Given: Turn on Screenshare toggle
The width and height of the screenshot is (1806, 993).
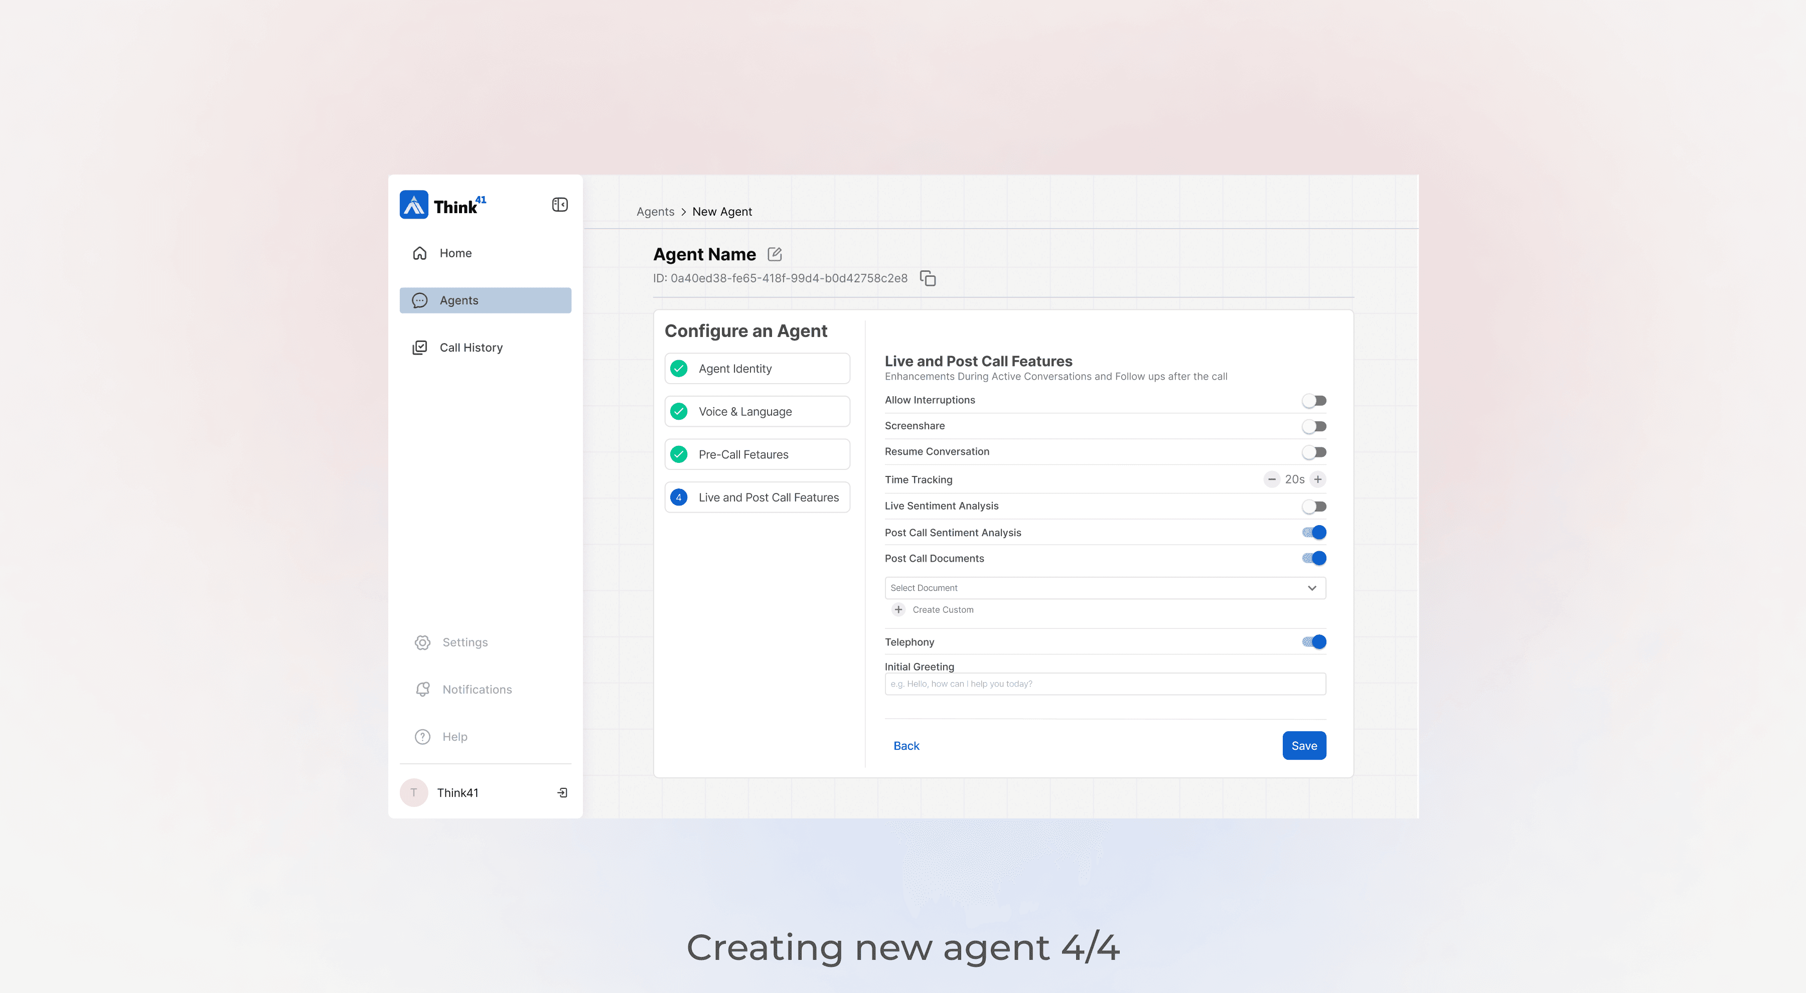Looking at the screenshot, I should [1313, 426].
